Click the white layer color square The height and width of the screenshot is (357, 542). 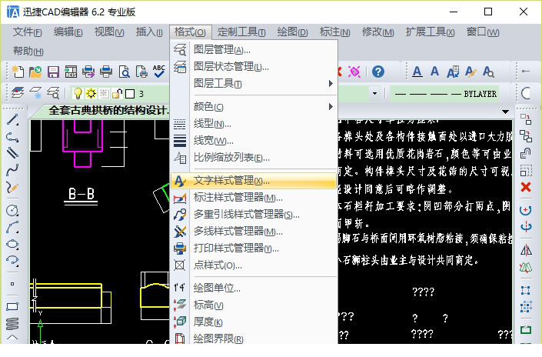(x=130, y=94)
